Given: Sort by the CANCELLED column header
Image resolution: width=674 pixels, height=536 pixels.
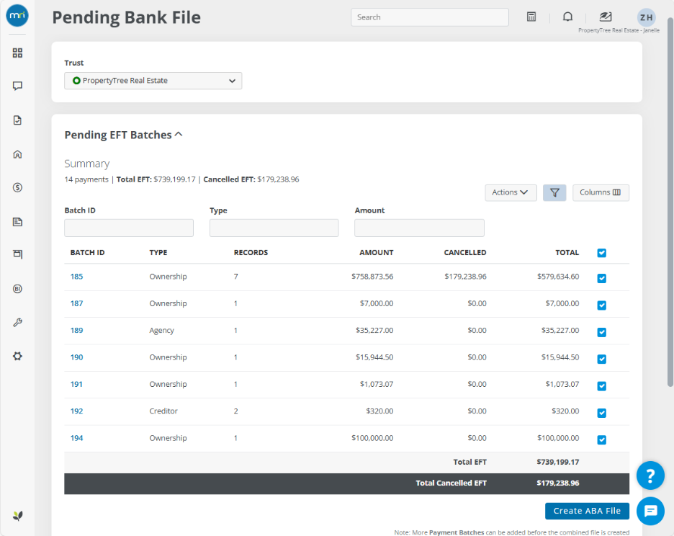Looking at the screenshot, I should point(464,253).
